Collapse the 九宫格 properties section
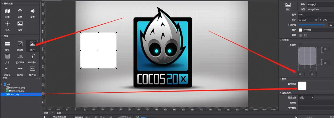Viewport: 334px width, 118px height. tap(280, 40)
